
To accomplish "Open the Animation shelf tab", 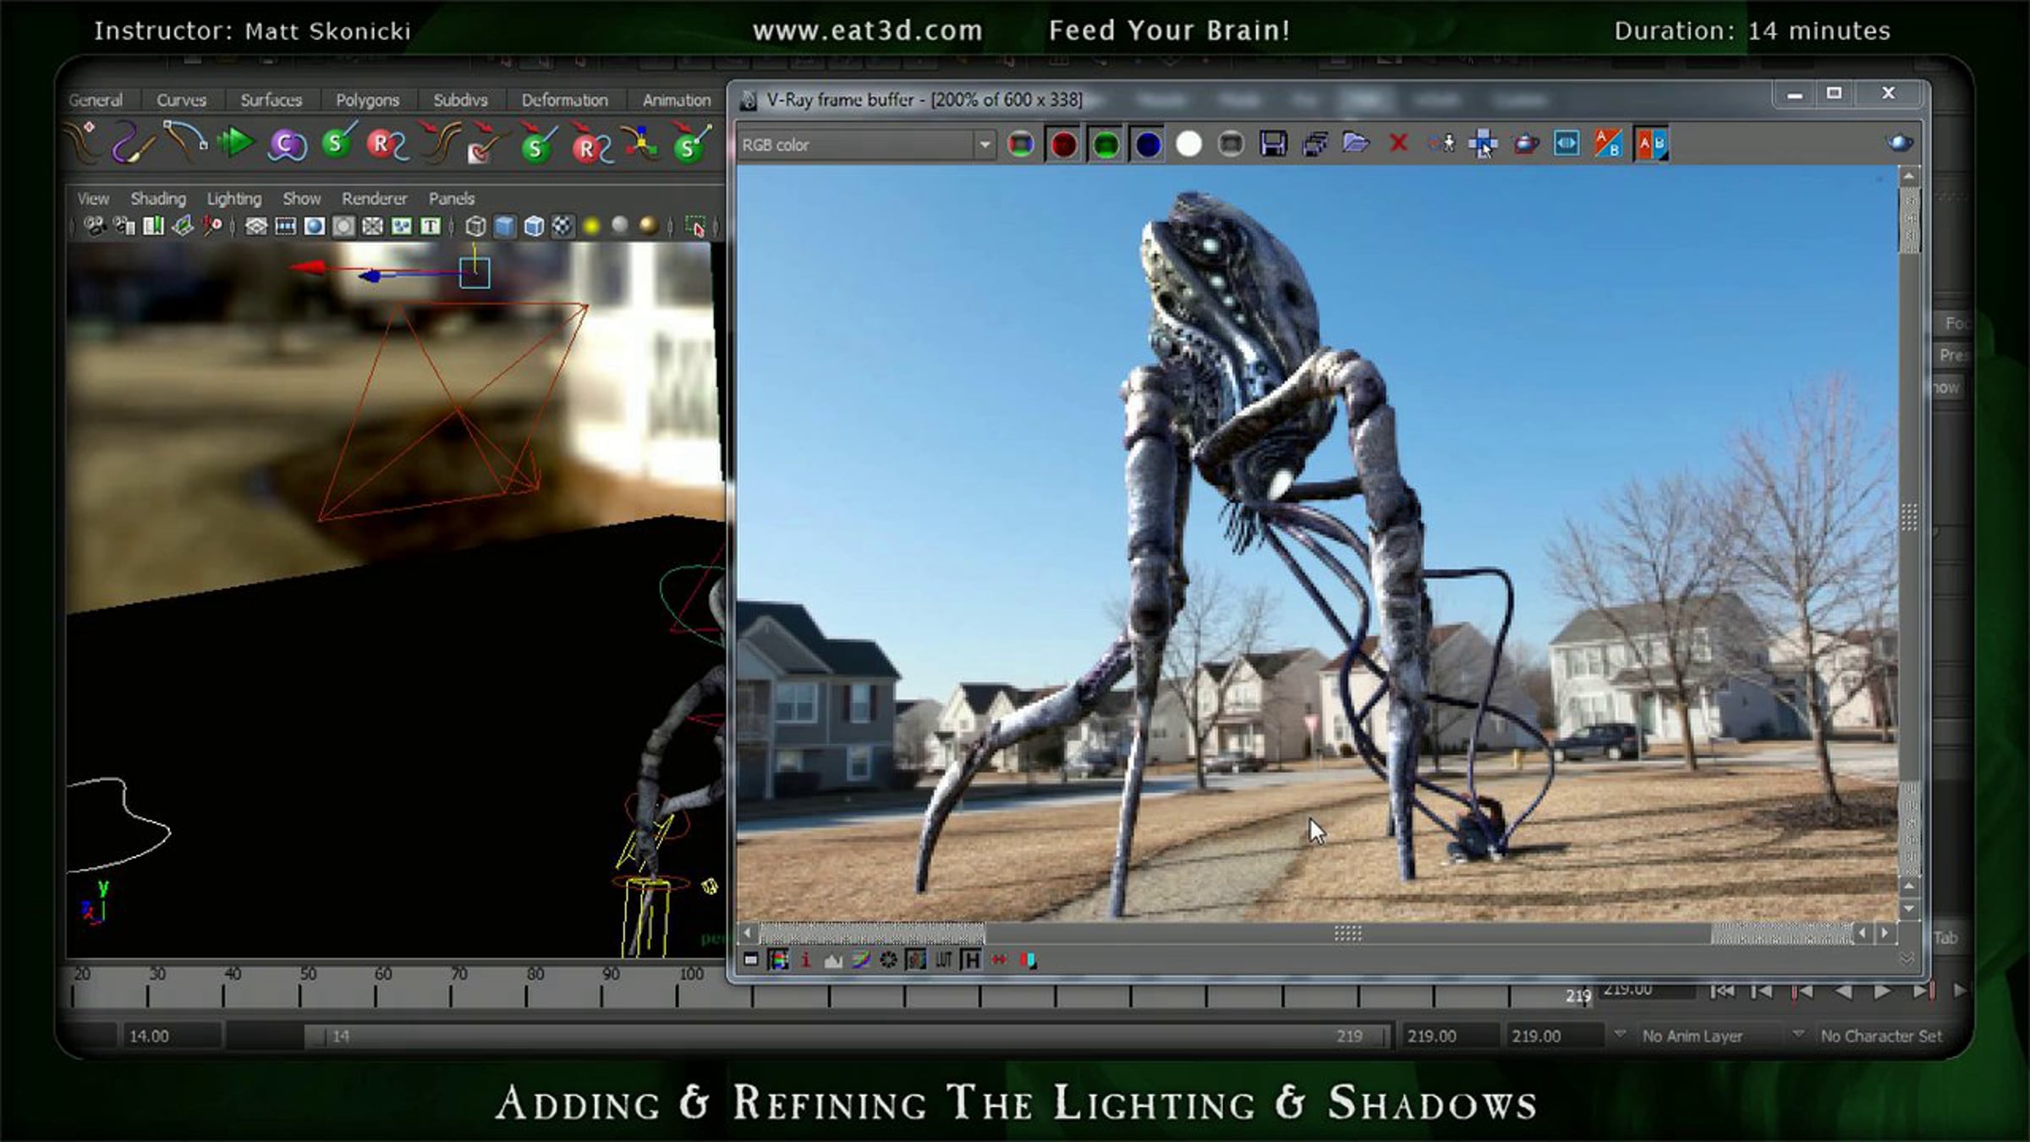I will [x=677, y=100].
